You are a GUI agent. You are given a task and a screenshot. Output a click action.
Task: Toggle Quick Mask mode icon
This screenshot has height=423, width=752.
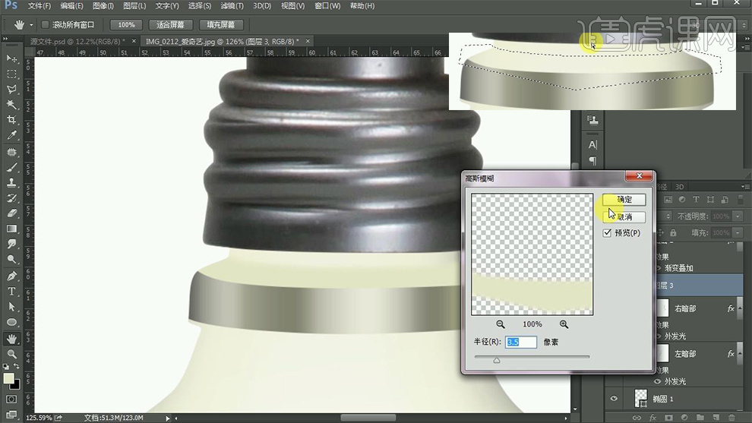(x=11, y=399)
